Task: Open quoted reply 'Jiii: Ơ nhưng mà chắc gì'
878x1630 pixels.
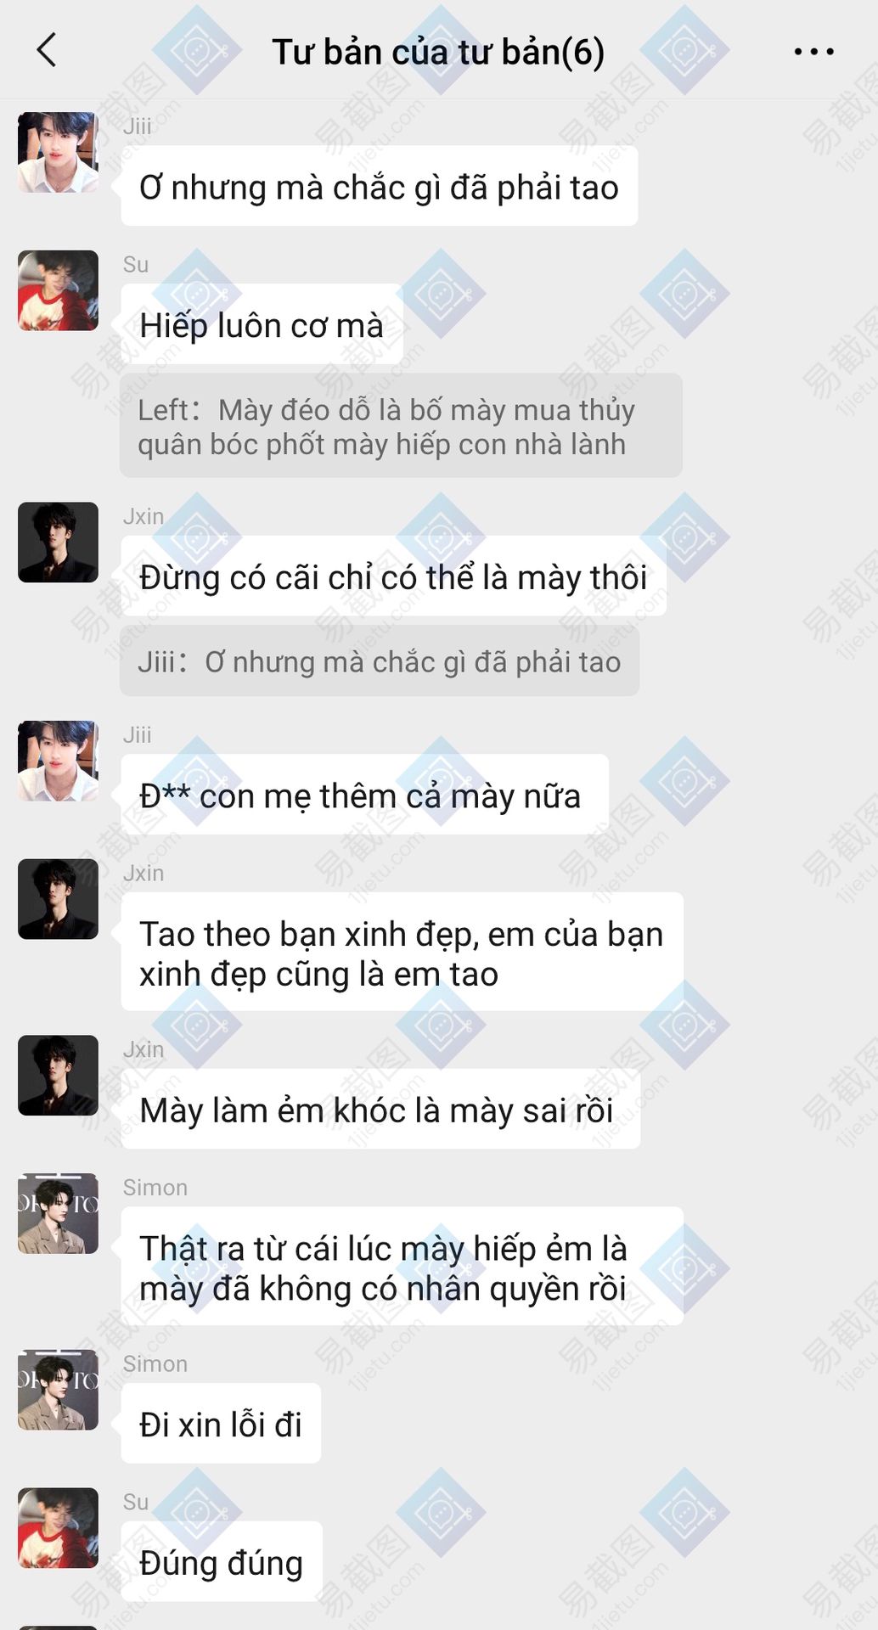Action: coord(380,661)
